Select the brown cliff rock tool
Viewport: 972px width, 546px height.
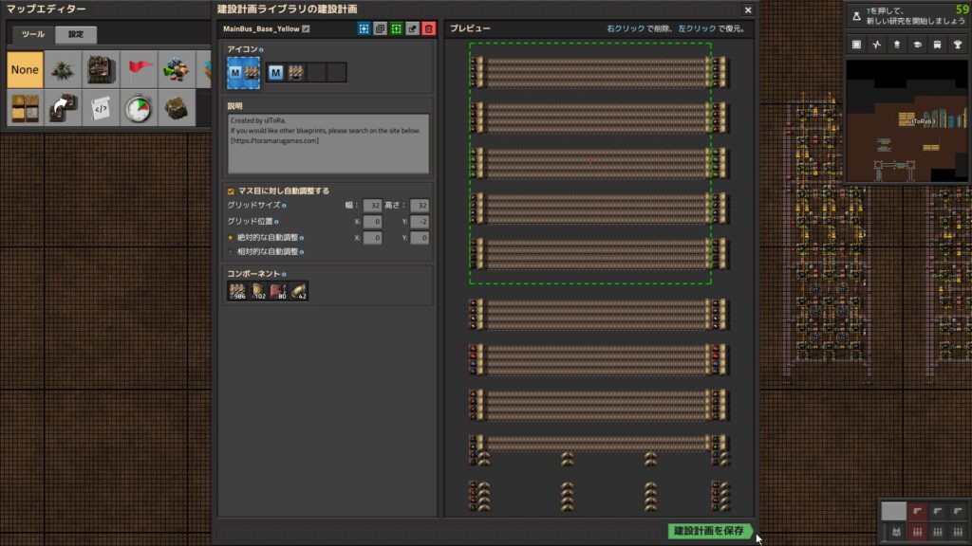coord(176,108)
